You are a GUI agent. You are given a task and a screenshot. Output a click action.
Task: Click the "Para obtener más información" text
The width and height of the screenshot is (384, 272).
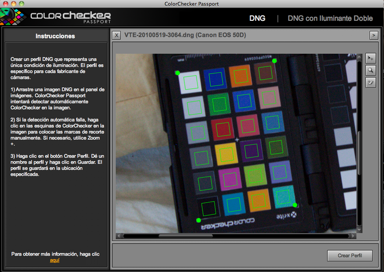point(55,254)
